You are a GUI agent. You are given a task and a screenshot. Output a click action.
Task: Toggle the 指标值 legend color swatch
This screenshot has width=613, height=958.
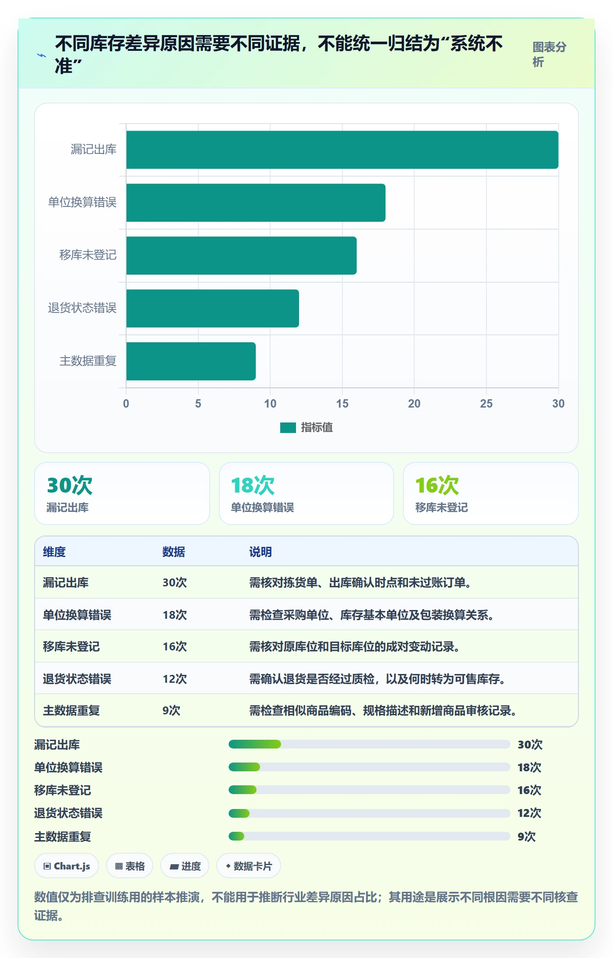click(288, 427)
